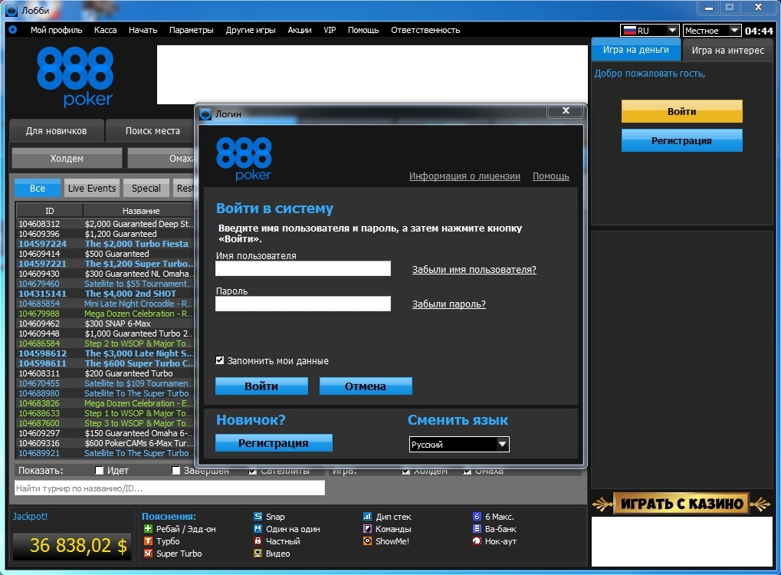Viewport: 781px width, 575px height.
Task: Open the RU language dropdown in menu bar
Action: (x=649, y=31)
